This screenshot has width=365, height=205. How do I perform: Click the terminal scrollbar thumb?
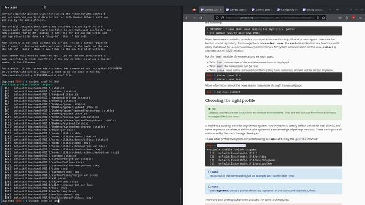(180, 196)
